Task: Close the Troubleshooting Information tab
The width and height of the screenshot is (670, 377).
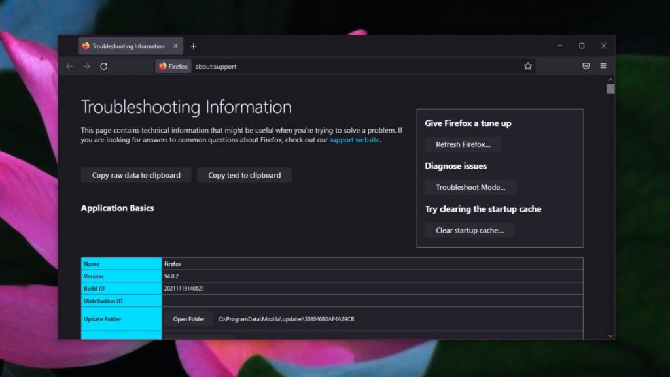Action: [175, 46]
